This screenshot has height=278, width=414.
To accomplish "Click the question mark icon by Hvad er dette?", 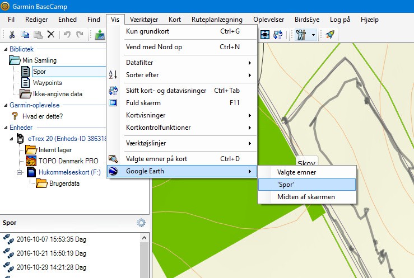I will click(x=15, y=116).
